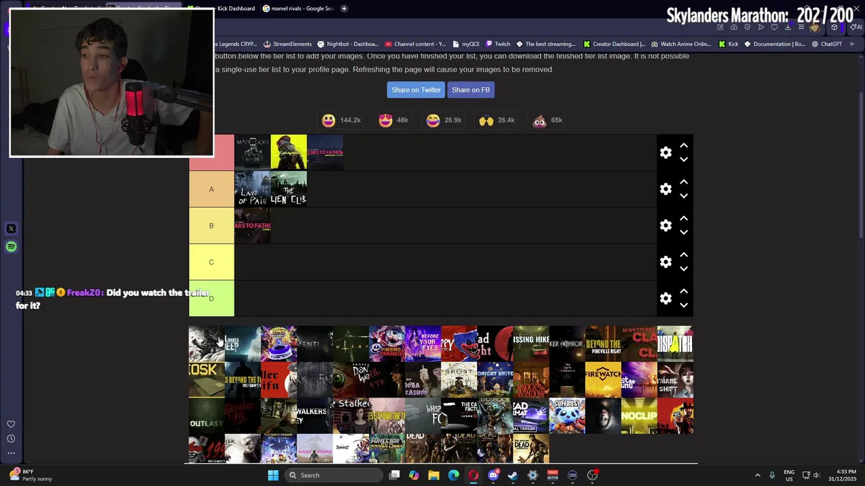865x486 pixels.
Task: Select the Knock on the Window thumbnail
Action: [531, 380]
